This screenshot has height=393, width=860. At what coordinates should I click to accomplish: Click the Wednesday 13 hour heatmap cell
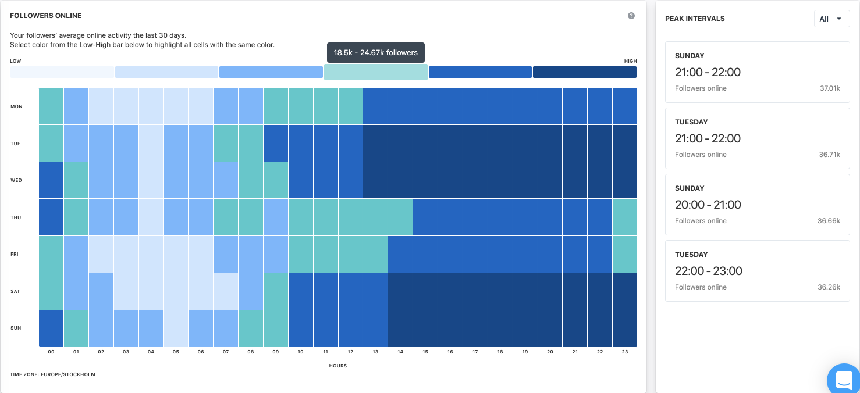coord(375,180)
